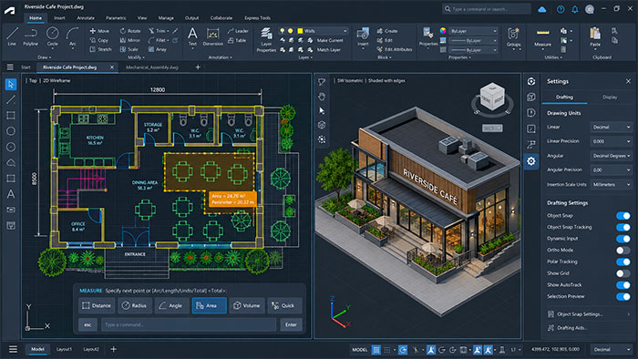The image size is (638, 359).
Task: Insert a Table from ribbon
Action: tap(237, 40)
